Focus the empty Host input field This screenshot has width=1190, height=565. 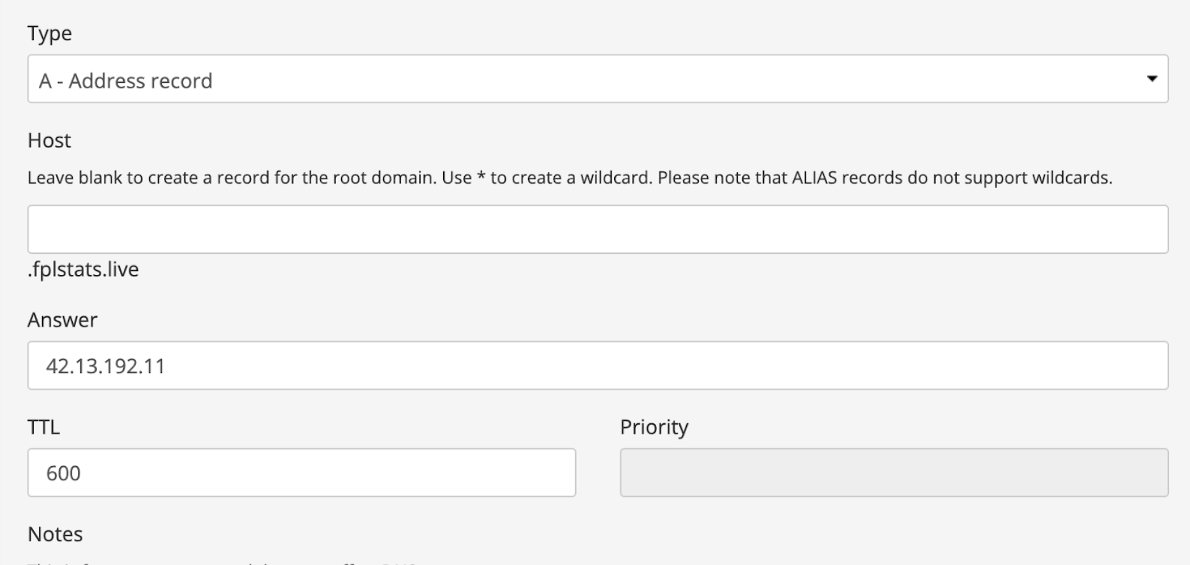[x=598, y=229]
